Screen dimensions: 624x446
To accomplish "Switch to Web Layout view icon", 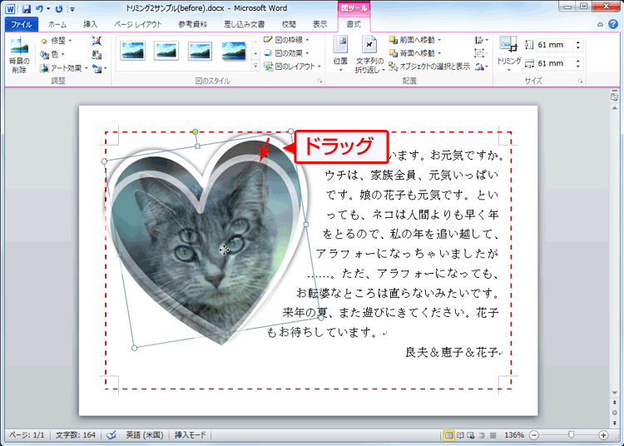I will [471, 435].
